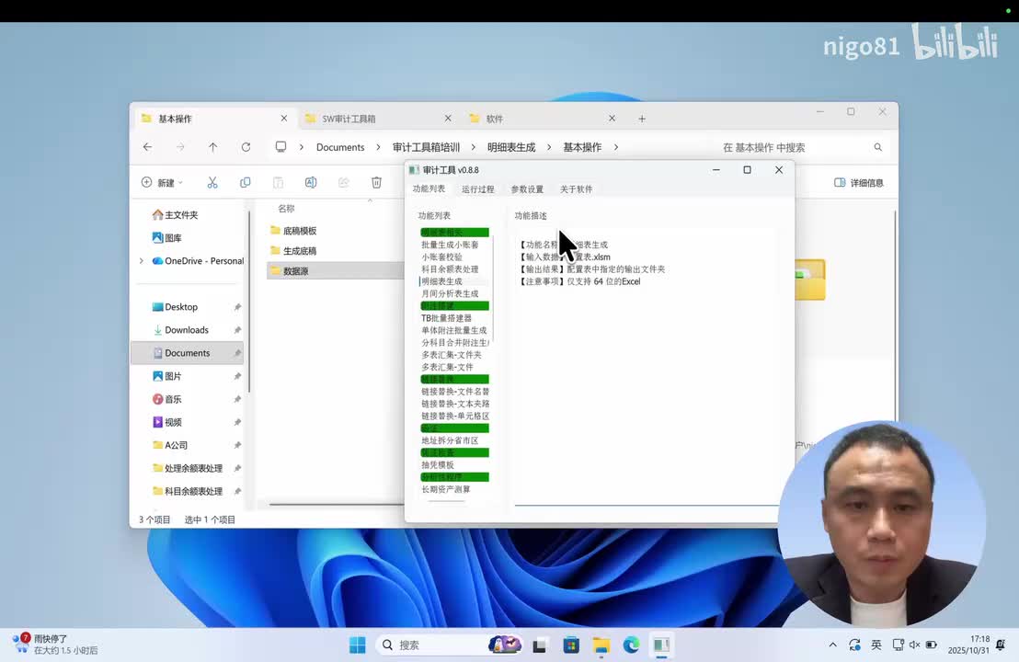Select the 功能列表 tab in 审计工具
The image size is (1019, 662).
point(429,188)
